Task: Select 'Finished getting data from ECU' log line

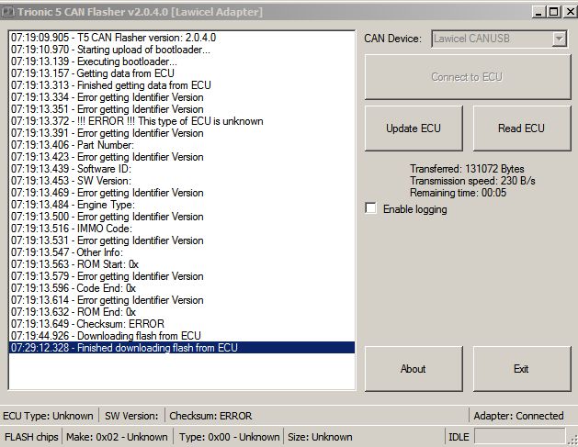Action: tap(181, 85)
